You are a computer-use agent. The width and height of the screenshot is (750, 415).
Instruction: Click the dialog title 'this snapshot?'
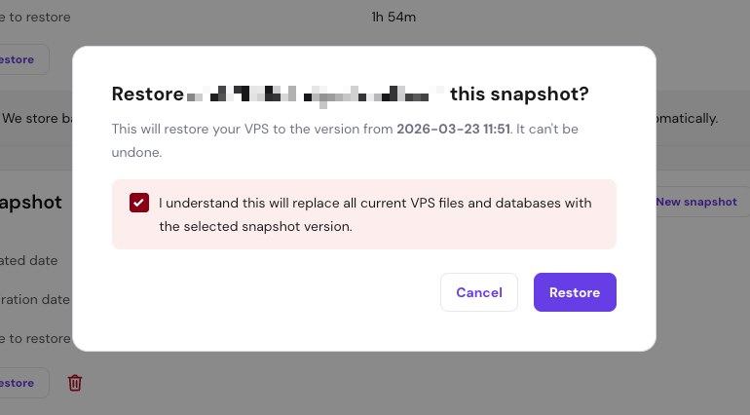click(519, 94)
